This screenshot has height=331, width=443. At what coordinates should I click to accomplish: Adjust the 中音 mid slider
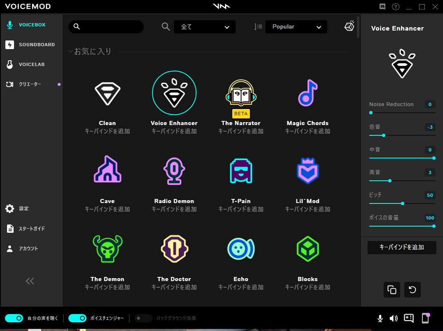click(402, 158)
